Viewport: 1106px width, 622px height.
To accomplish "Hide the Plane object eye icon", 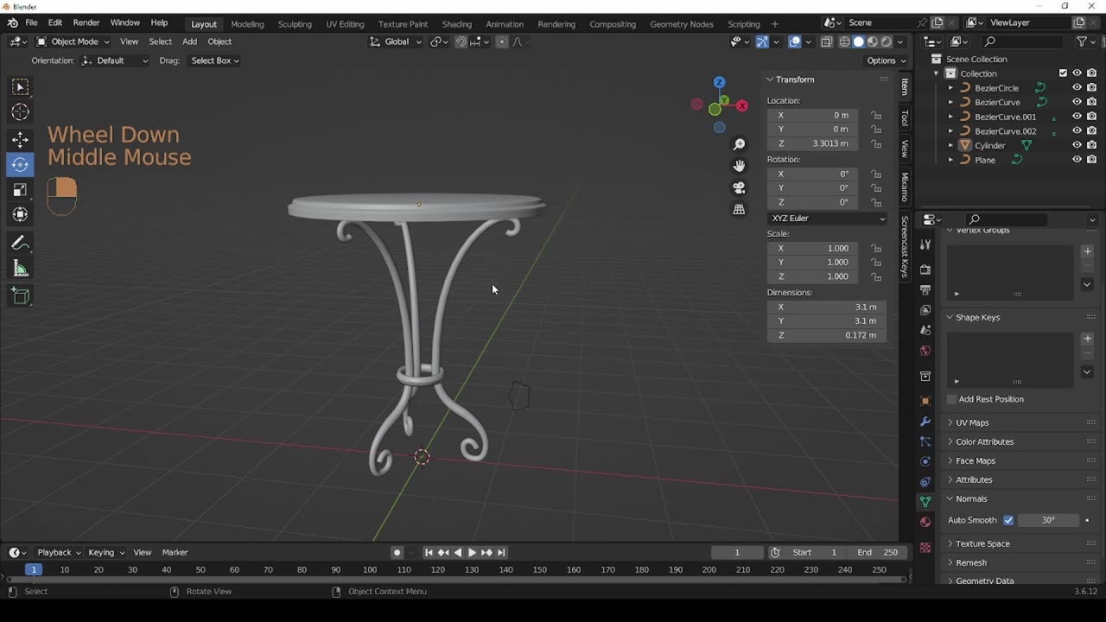I will [x=1077, y=160].
